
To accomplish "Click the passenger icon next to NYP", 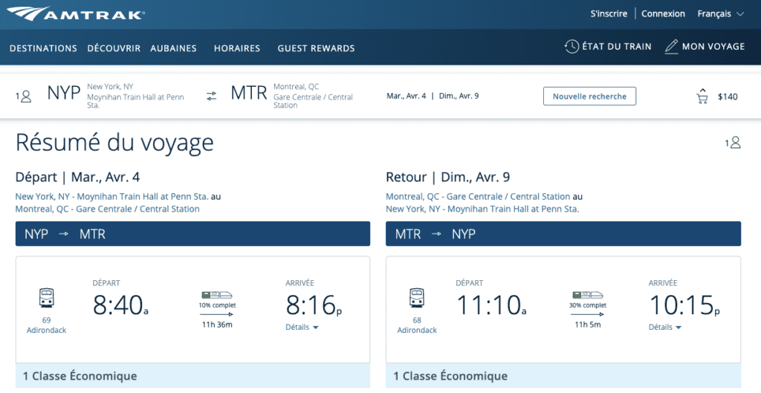I will [x=26, y=96].
